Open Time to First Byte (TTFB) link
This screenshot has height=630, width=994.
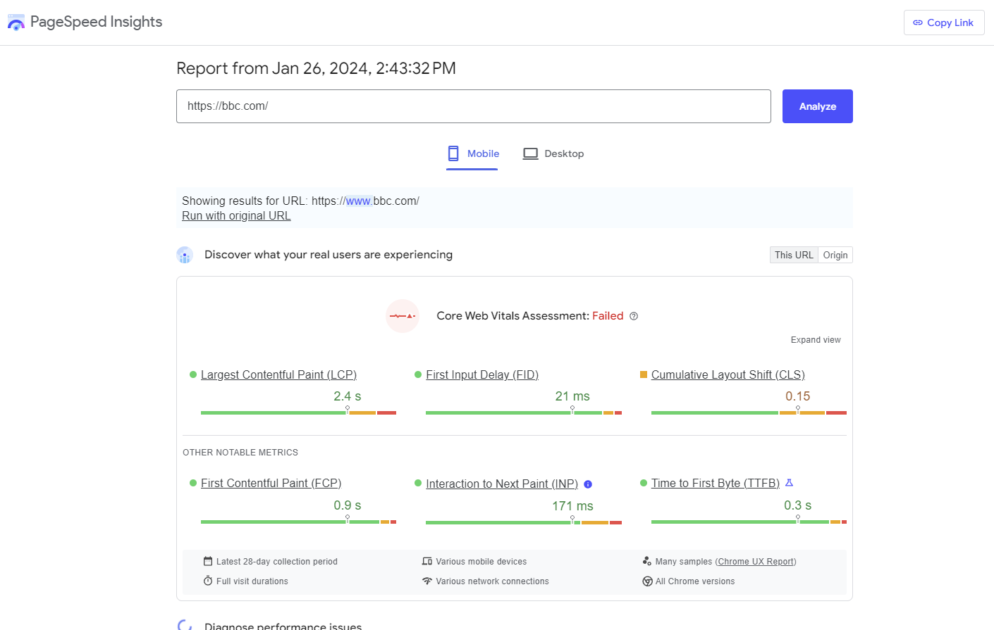pos(716,483)
